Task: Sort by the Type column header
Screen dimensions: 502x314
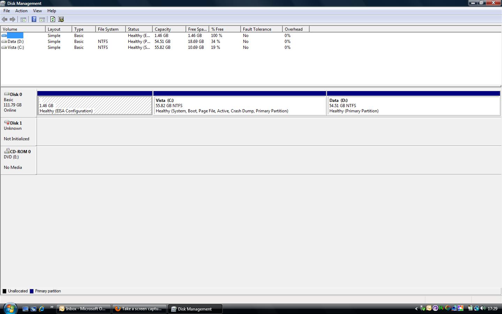Action: [x=84, y=29]
